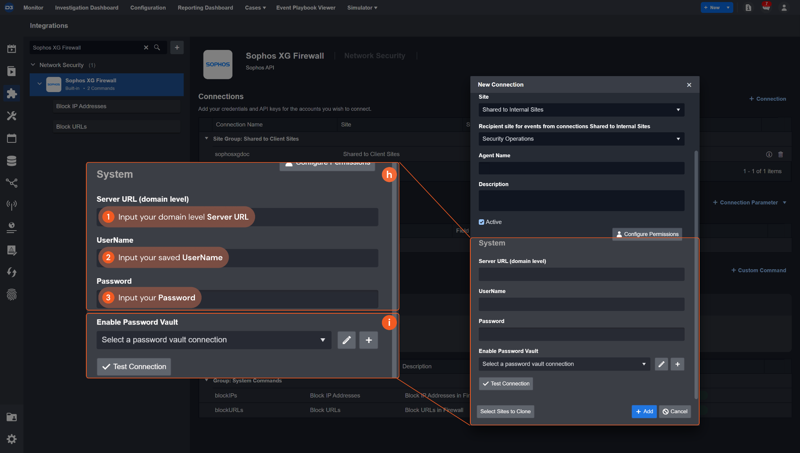The image size is (800, 453).
Task: Select Block URLs command in tree
Action: 117,126
